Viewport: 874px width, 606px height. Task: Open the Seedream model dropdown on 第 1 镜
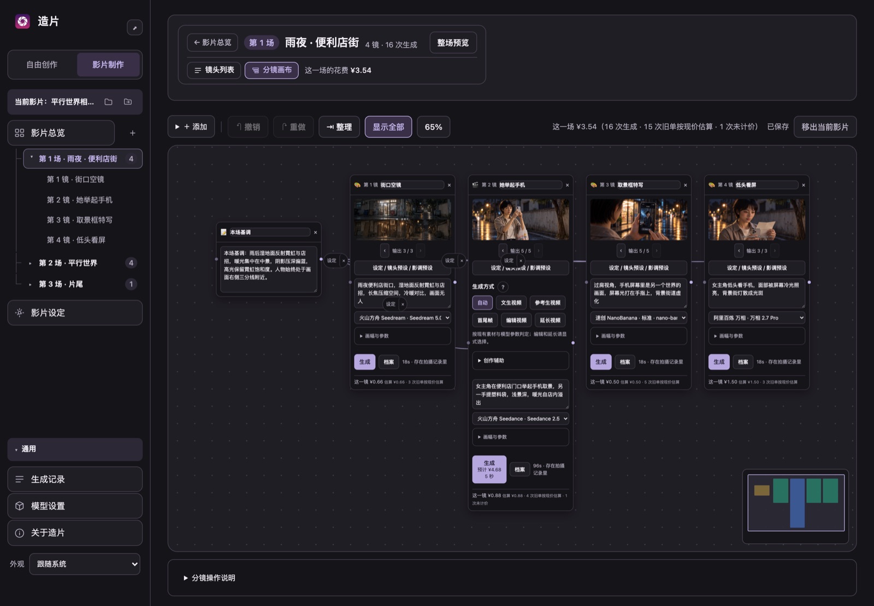tap(403, 318)
